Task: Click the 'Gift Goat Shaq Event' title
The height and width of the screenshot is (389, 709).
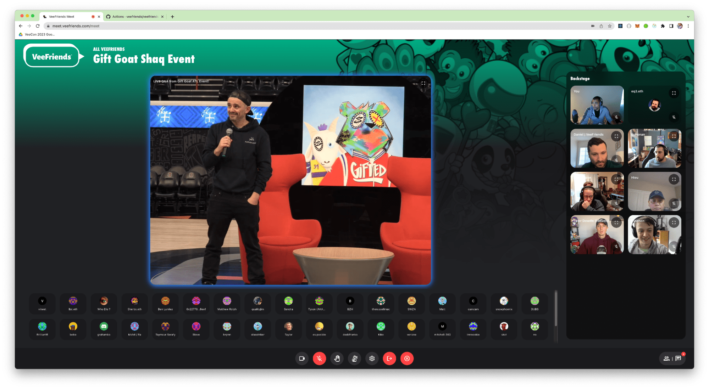Action: tap(144, 59)
